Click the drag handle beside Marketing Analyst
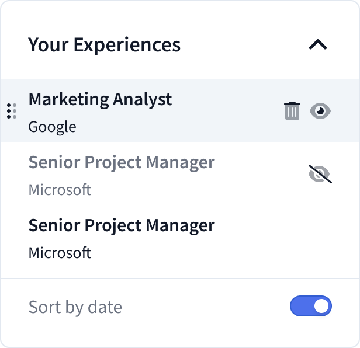The image size is (360, 348). pos(11,110)
